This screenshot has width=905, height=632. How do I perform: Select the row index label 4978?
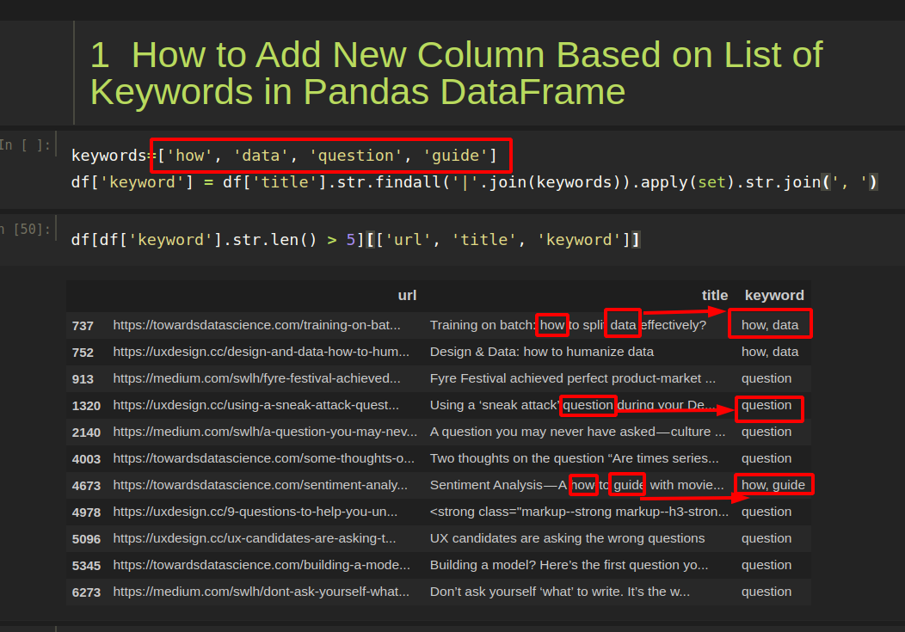coord(83,512)
